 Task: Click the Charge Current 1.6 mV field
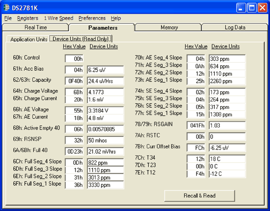pos(105,99)
